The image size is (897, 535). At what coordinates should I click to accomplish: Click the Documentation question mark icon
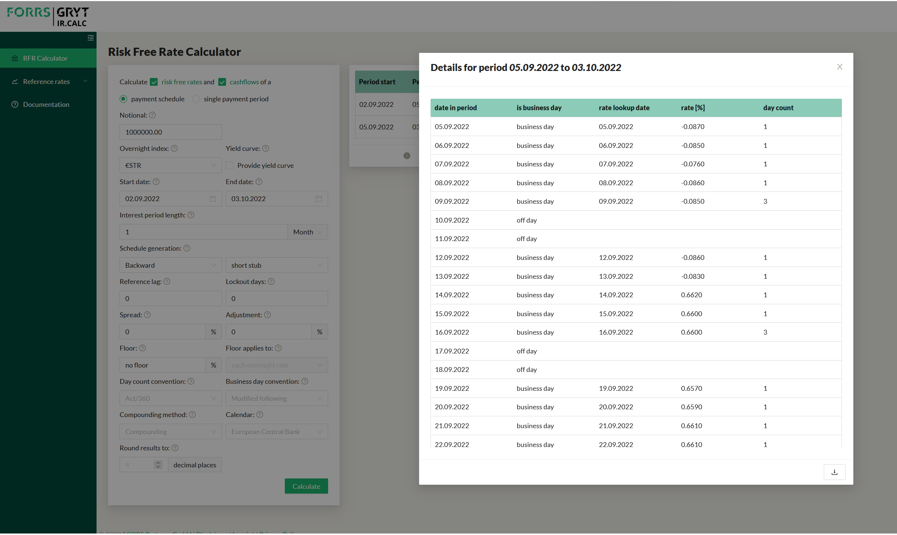[x=15, y=104]
